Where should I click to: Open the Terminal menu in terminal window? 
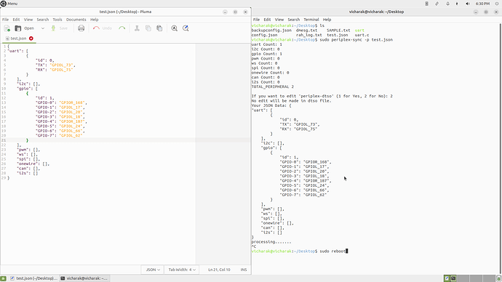pos(311,20)
